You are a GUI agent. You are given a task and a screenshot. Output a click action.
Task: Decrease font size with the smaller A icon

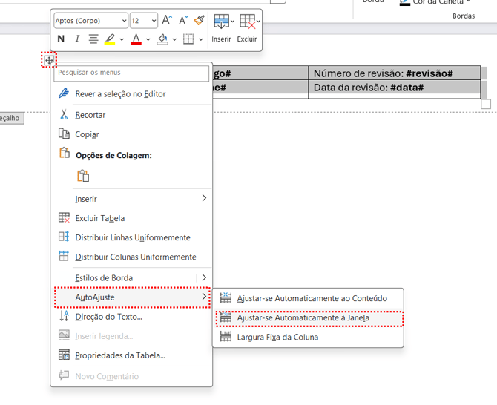(182, 21)
